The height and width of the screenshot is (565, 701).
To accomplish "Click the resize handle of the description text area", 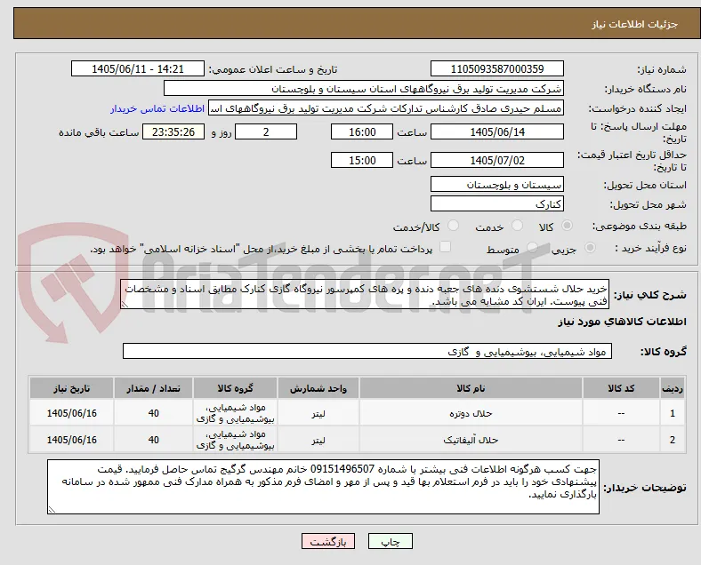I will (x=125, y=305).
